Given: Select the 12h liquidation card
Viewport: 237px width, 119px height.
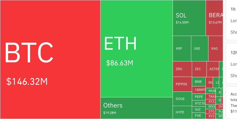Looking at the screenshot, I should [231, 63].
